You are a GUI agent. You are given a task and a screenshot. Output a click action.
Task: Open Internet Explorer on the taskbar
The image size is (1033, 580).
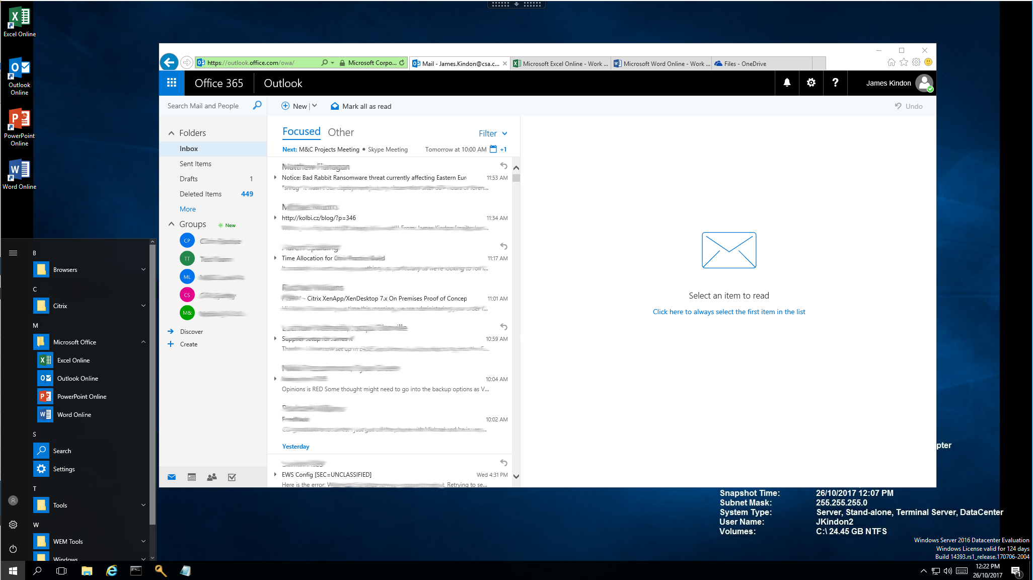(x=112, y=570)
